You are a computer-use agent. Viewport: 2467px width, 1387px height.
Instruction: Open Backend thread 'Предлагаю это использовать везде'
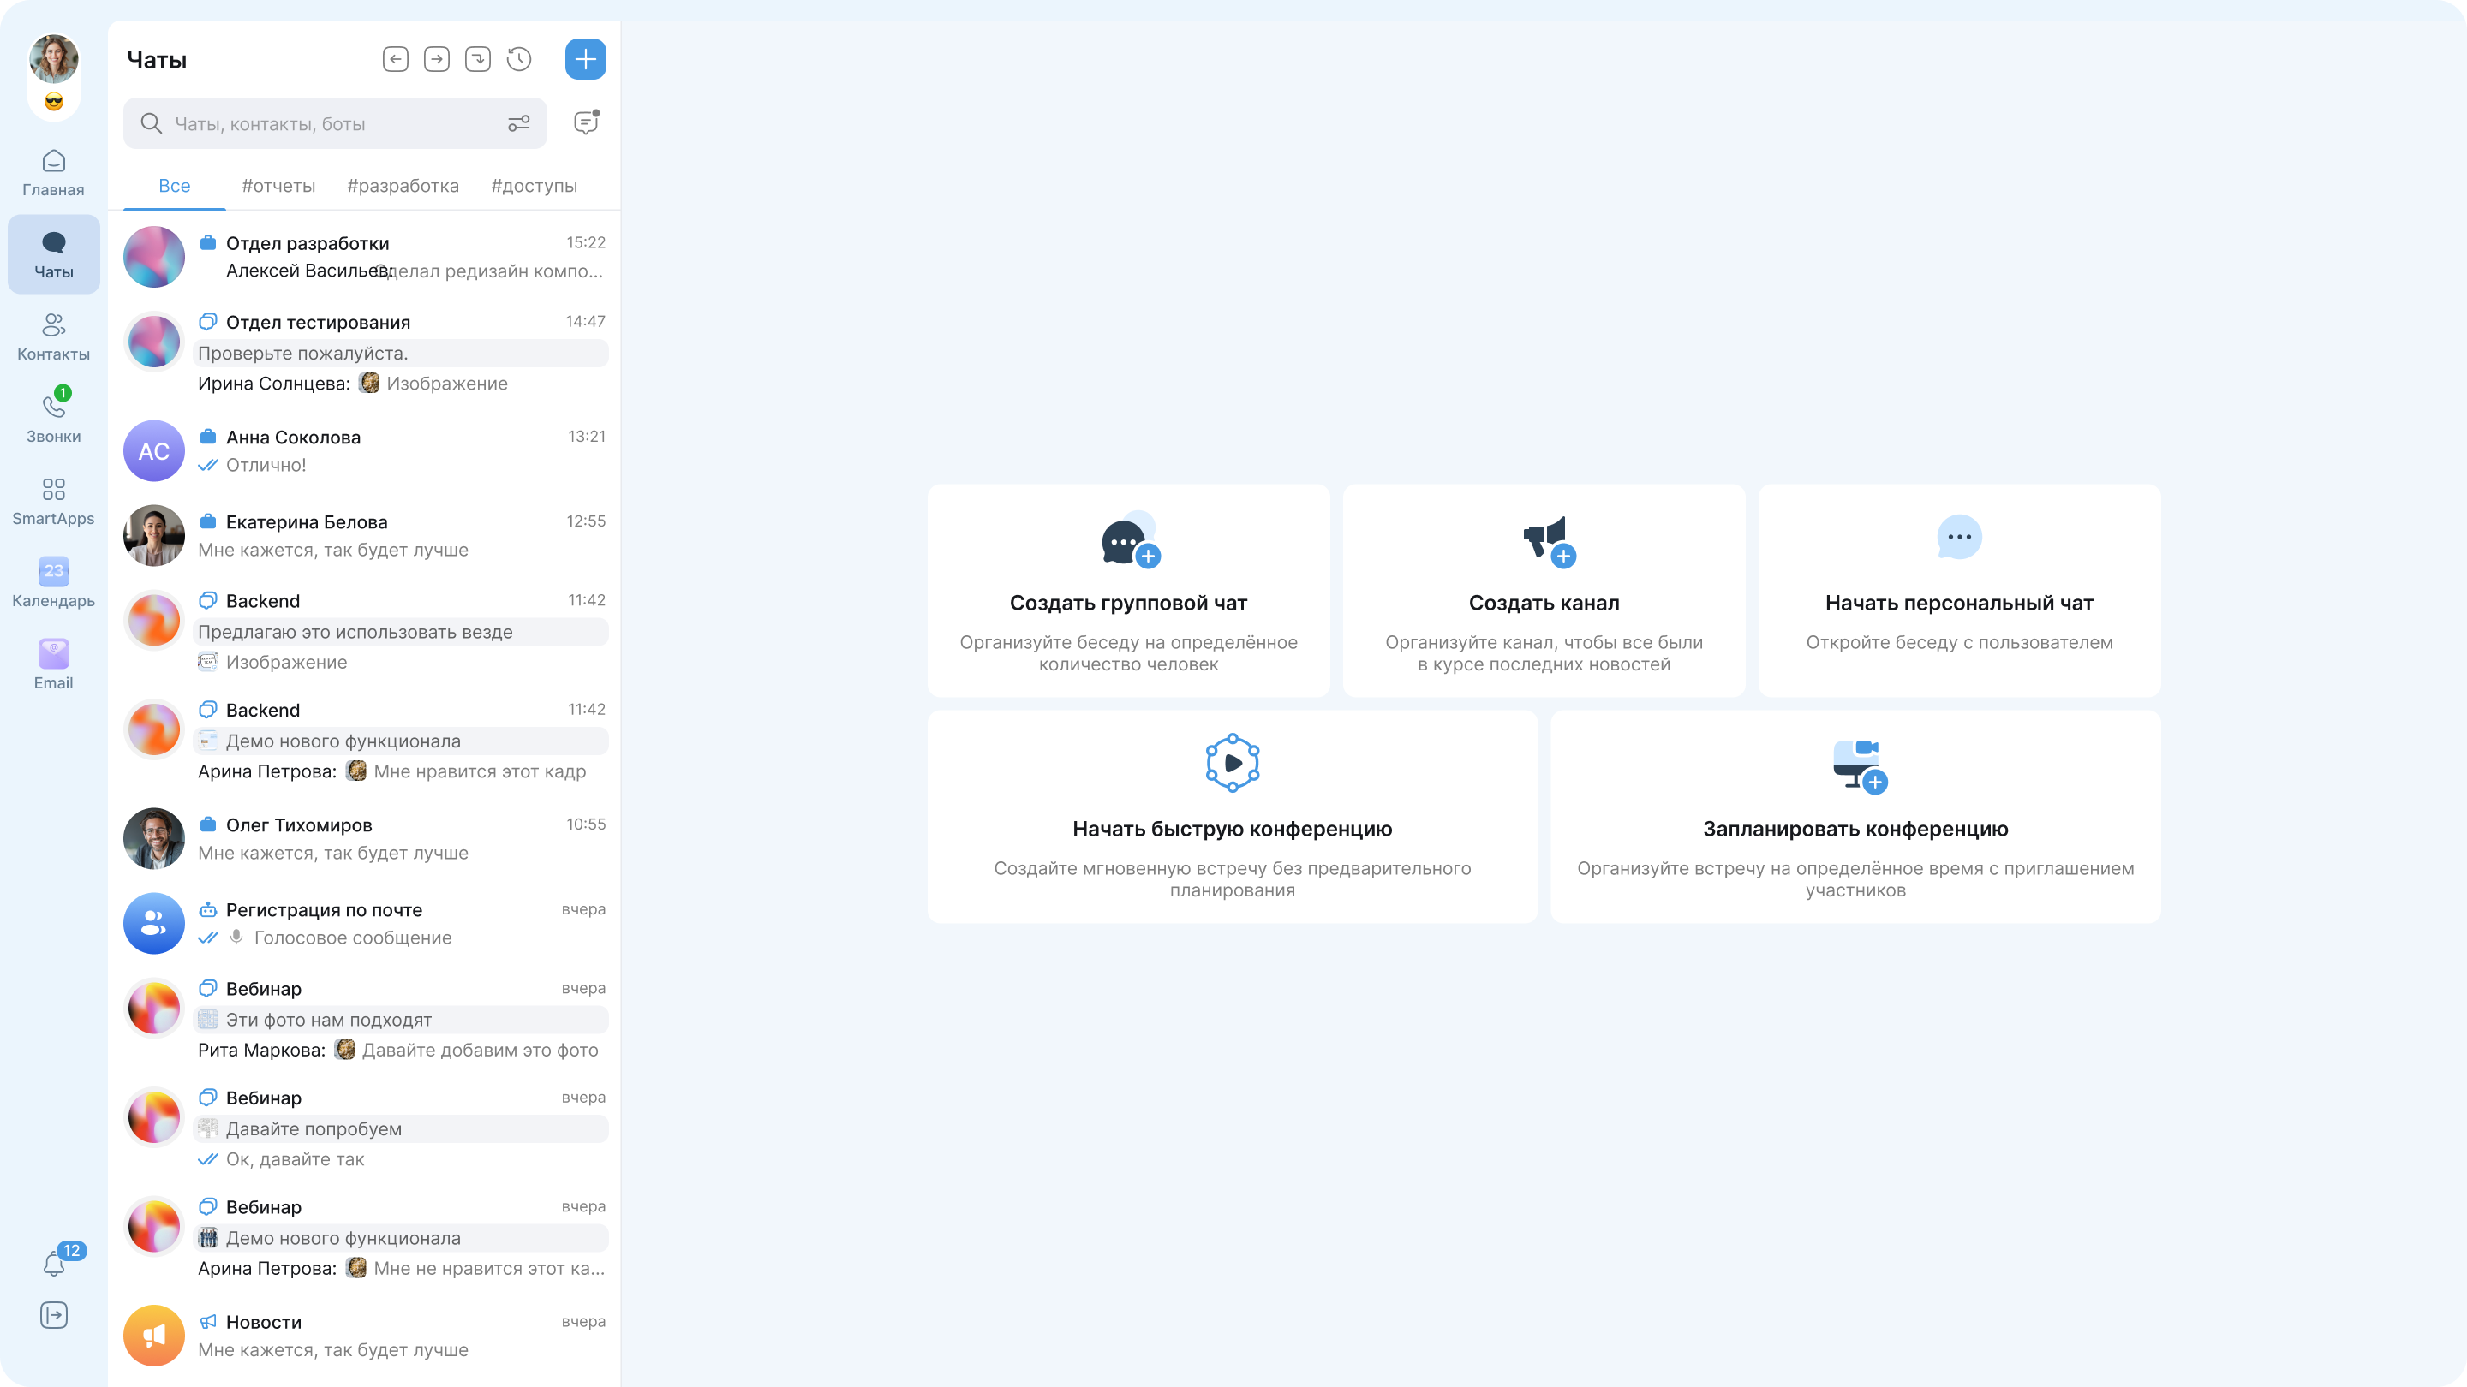(x=365, y=631)
